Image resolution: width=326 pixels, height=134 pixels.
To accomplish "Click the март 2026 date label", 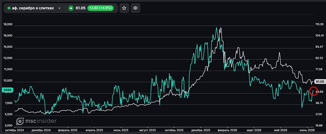I will point(254,130).
